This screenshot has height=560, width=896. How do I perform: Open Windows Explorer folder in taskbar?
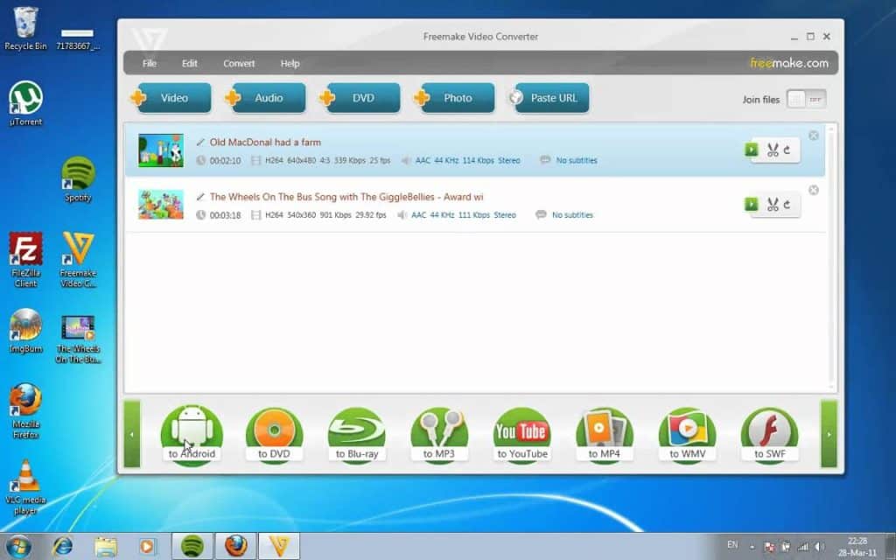(106, 546)
